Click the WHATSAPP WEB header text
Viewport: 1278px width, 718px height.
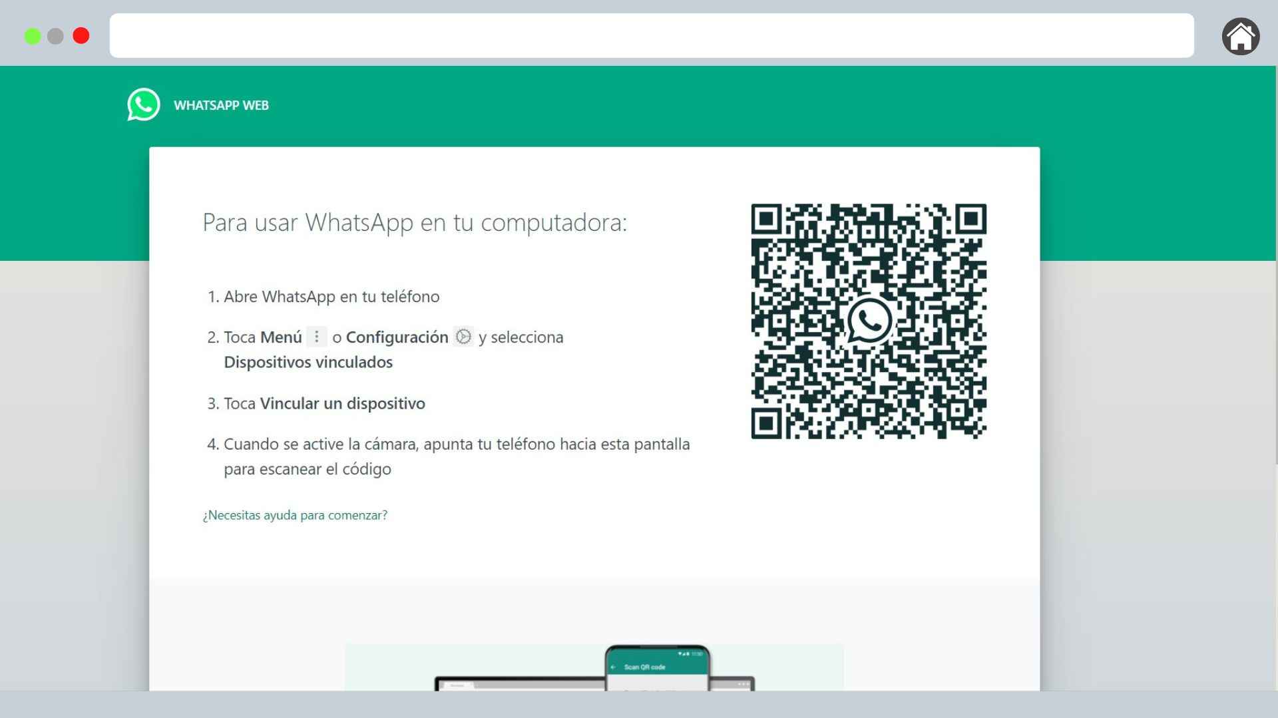pos(222,104)
